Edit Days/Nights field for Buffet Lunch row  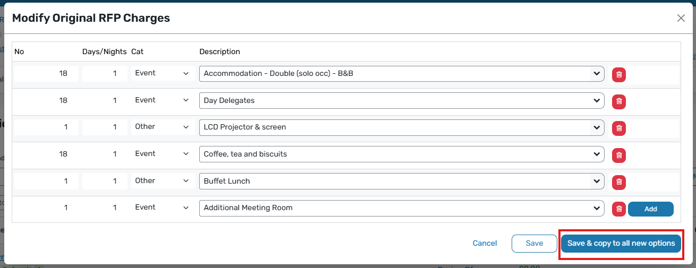pos(105,181)
